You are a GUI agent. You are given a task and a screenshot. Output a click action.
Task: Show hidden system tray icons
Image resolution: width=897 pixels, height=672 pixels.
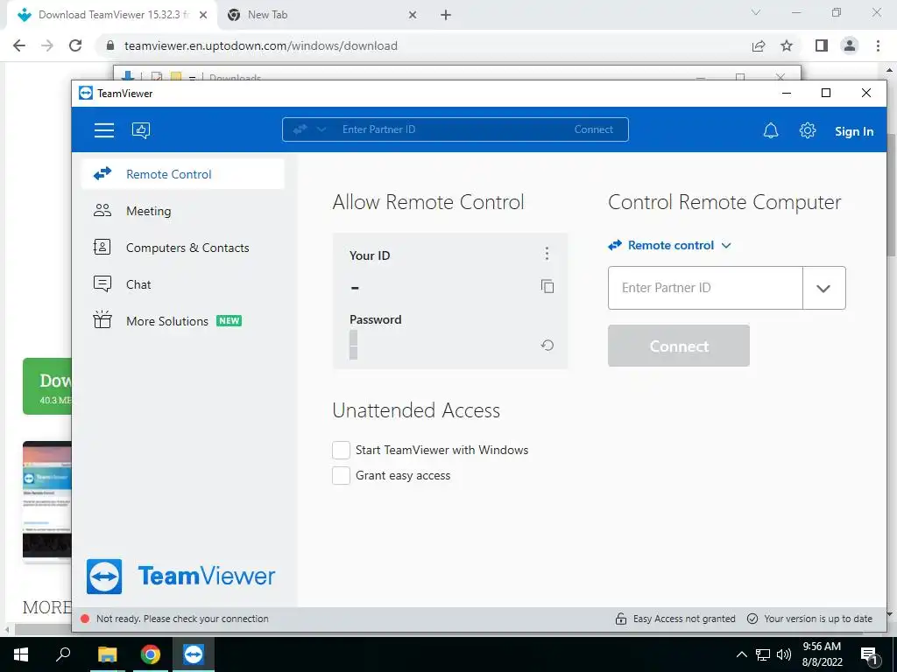tap(741, 654)
